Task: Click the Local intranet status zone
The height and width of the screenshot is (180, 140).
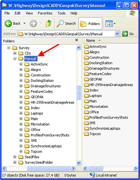Action: coord(103,175)
